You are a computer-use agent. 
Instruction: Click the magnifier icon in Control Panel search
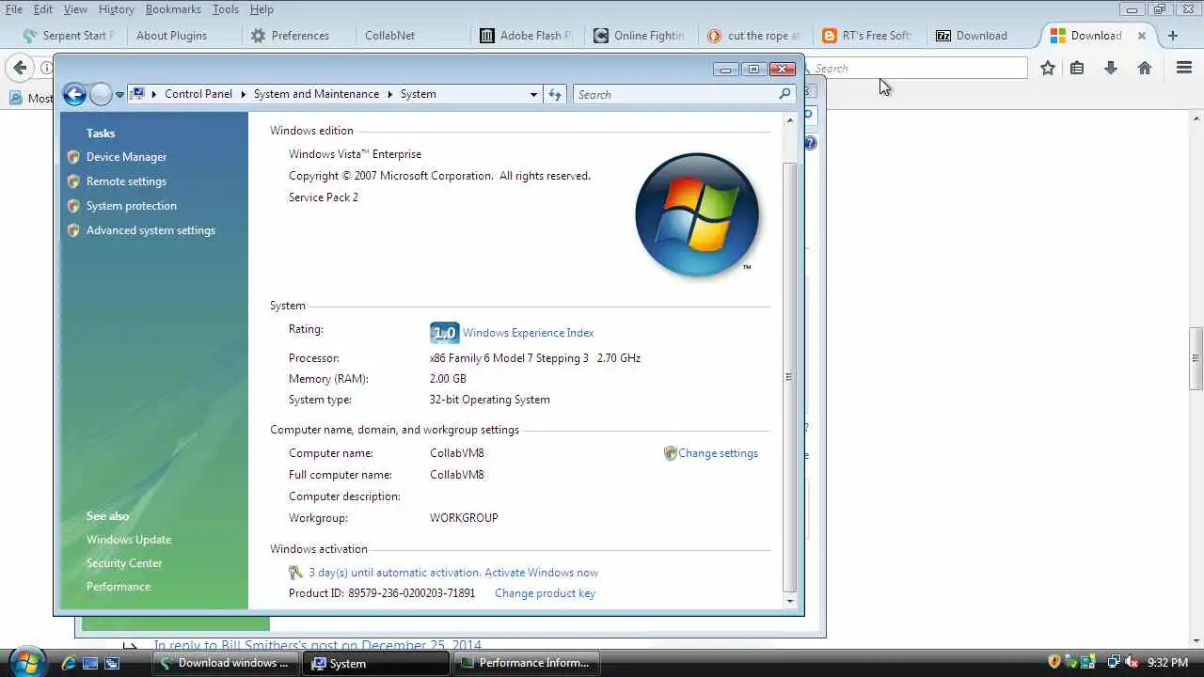point(784,94)
